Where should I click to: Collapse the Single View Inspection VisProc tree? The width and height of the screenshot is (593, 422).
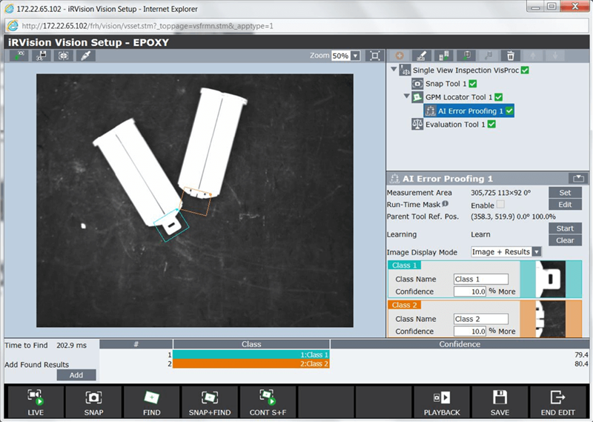click(393, 70)
